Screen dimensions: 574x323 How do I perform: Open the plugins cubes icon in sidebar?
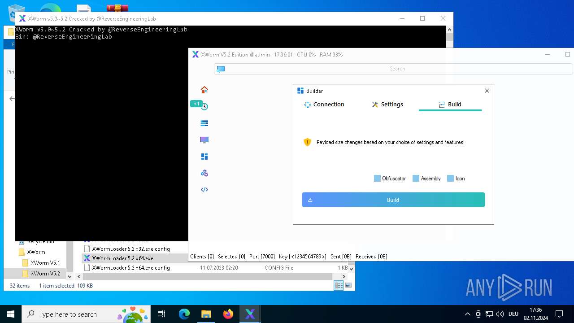[x=204, y=173]
